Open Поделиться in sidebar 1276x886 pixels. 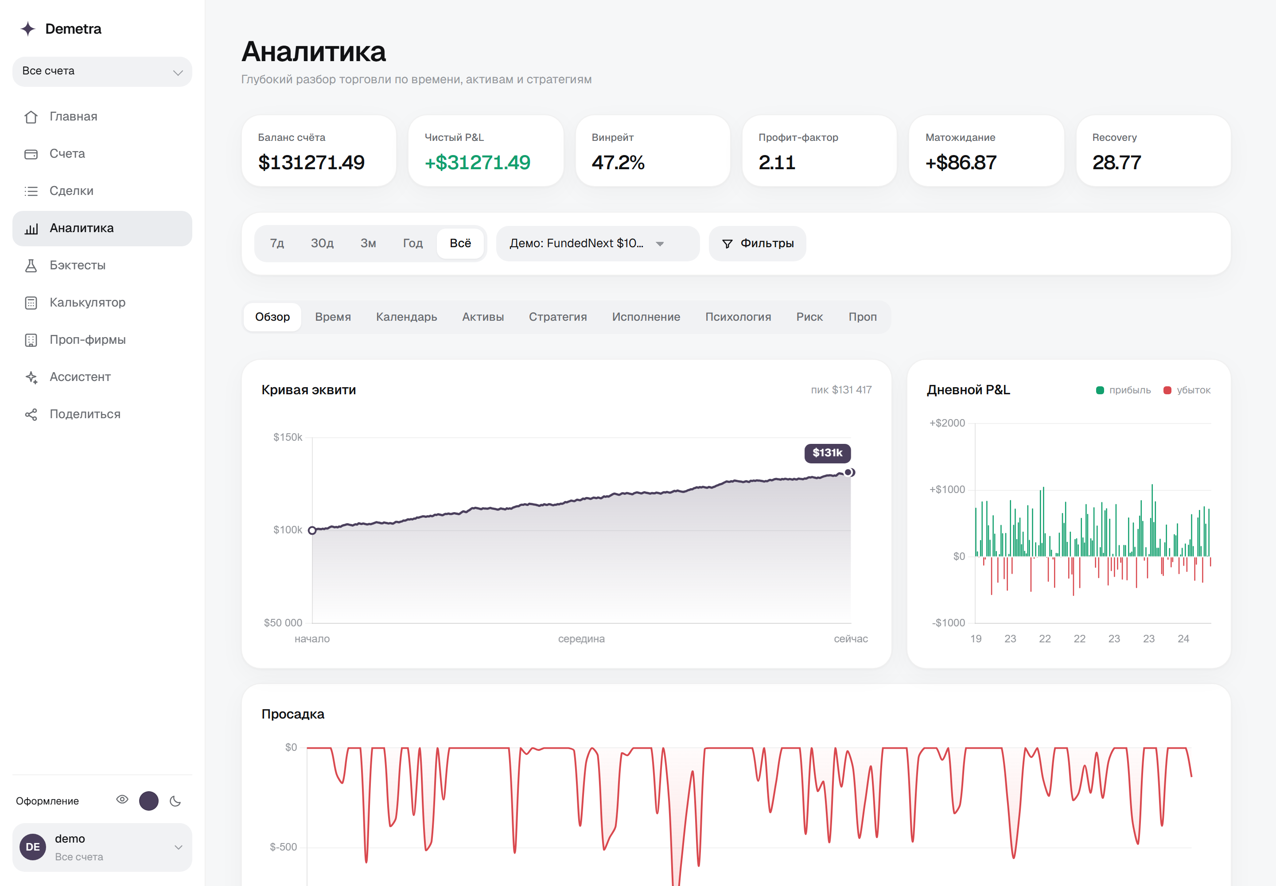[x=102, y=414]
